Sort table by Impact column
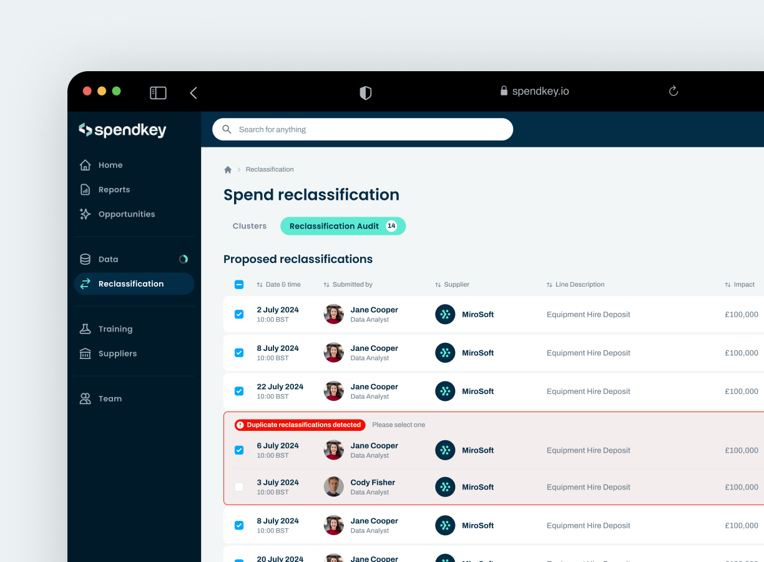The width and height of the screenshot is (764, 562). pyautogui.click(x=740, y=285)
